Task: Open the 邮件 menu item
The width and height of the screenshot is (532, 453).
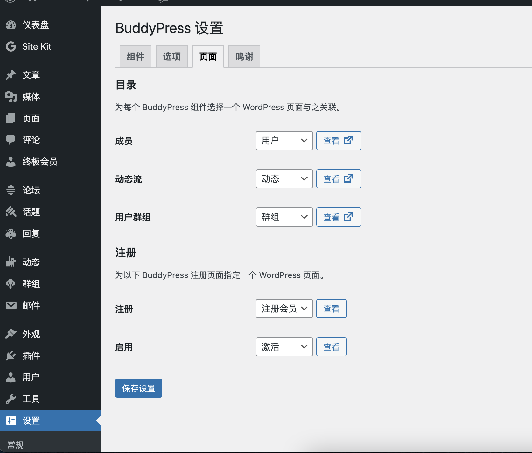Action: pos(51,305)
